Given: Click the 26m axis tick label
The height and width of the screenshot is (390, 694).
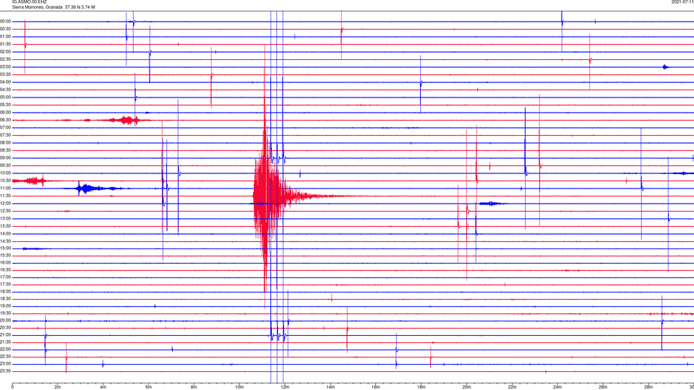Looking at the screenshot, I should pyautogui.click(x=603, y=387).
